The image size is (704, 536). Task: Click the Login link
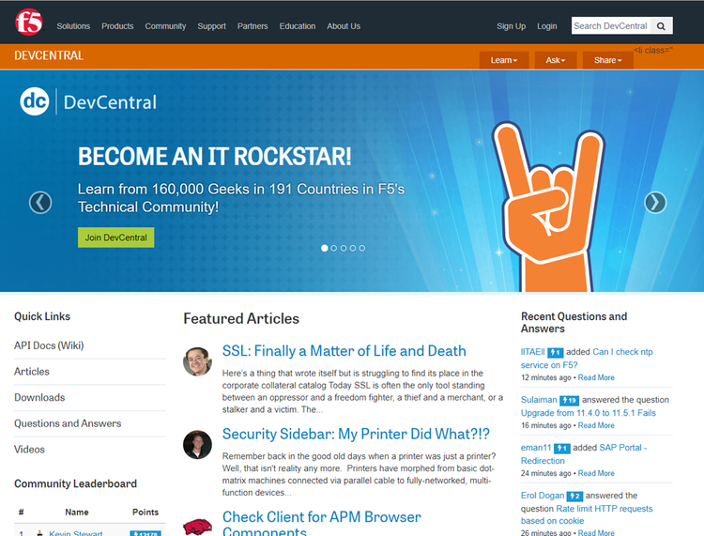pyautogui.click(x=547, y=26)
